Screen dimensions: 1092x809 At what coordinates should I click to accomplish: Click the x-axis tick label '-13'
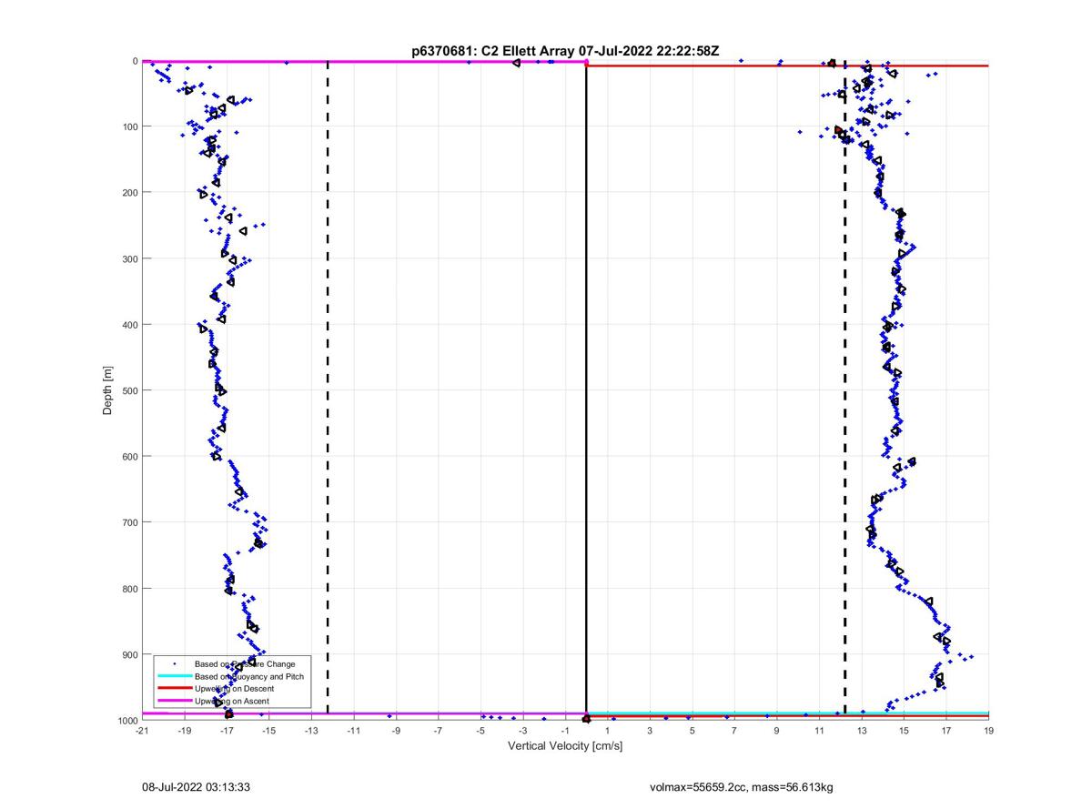(x=311, y=731)
